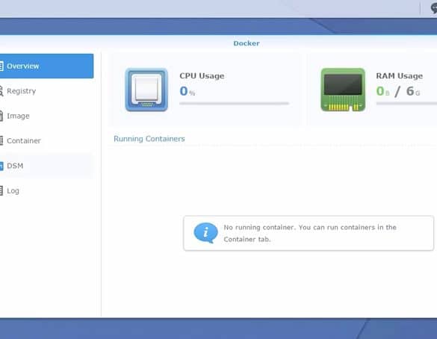Viewport: 437px width, 339px height.
Task: Click the green RAM module icon
Action: point(343,90)
